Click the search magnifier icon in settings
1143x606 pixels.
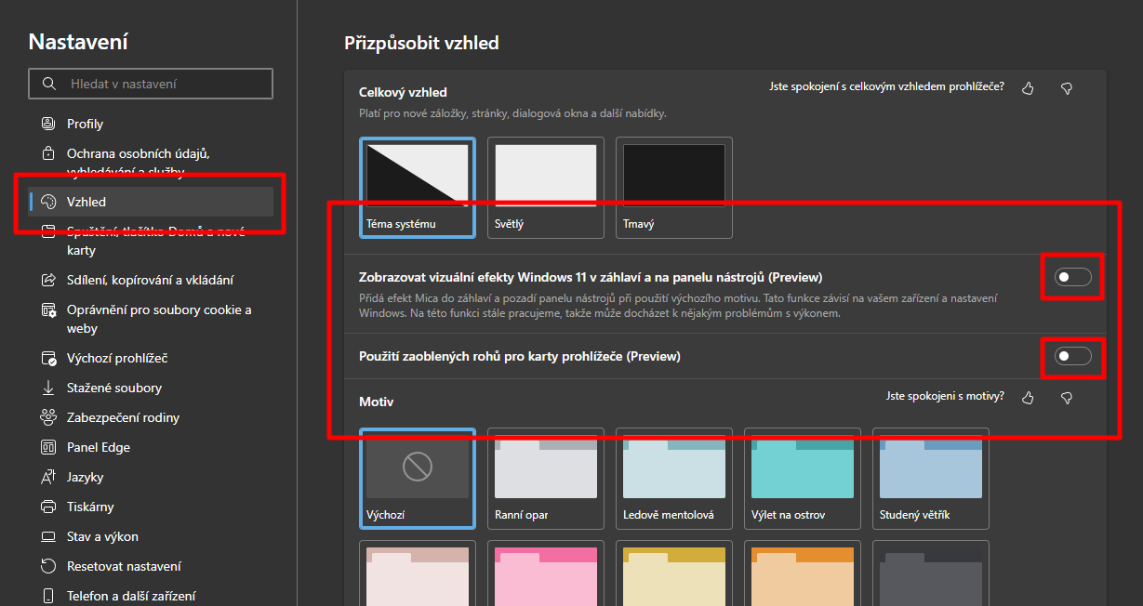(49, 84)
